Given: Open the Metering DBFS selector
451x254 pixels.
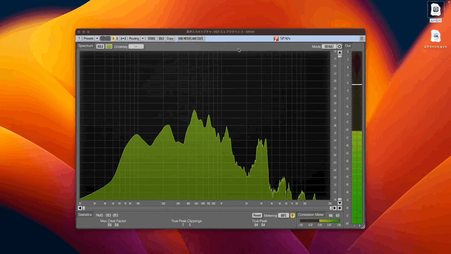Looking at the screenshot, I should [284, 215].
